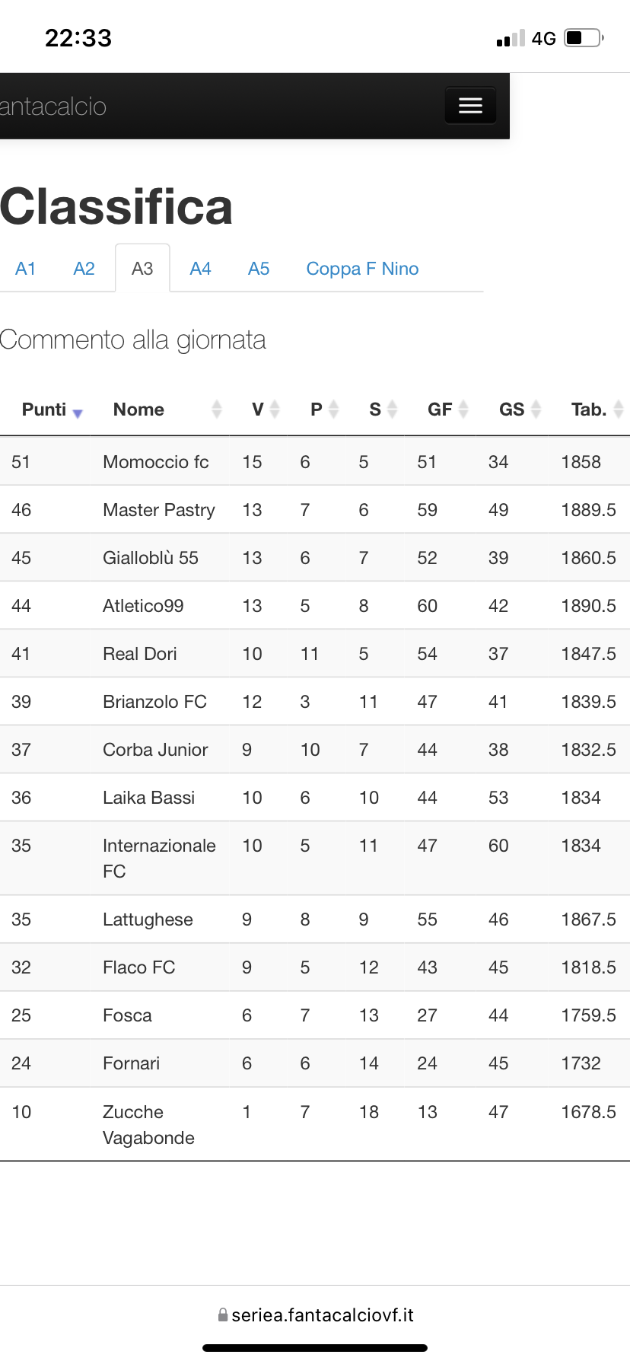The height and width of the screenshot is (1364, 630).
Task: Switch to the A1 tab
Action: (26, 269)
